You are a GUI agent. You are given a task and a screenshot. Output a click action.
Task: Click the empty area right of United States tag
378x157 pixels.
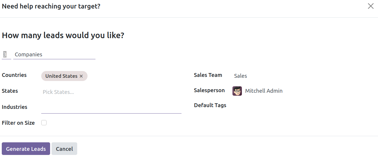[x=134, y=76]
